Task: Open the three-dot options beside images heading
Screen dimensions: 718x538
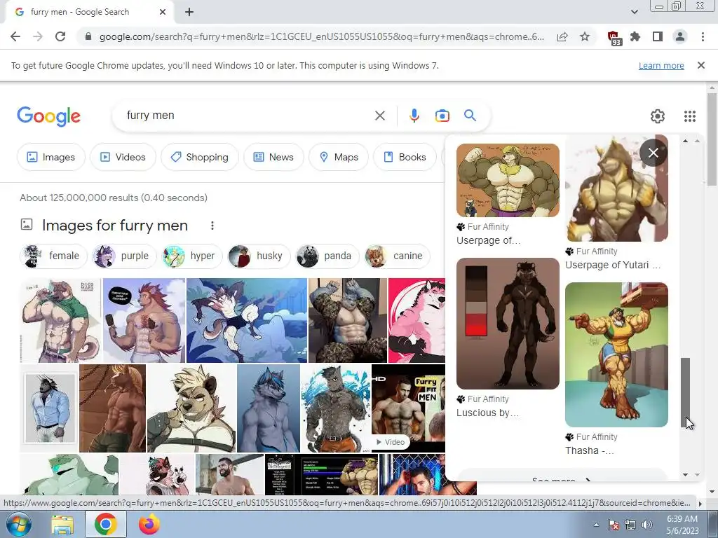Action: point(212,226)
